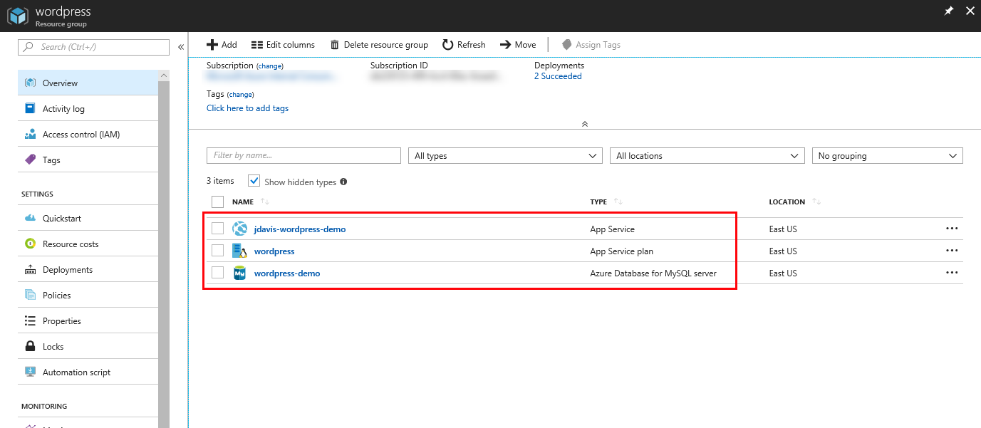Open the jdavis-wordpress-demo resource link

pos(300,229)
